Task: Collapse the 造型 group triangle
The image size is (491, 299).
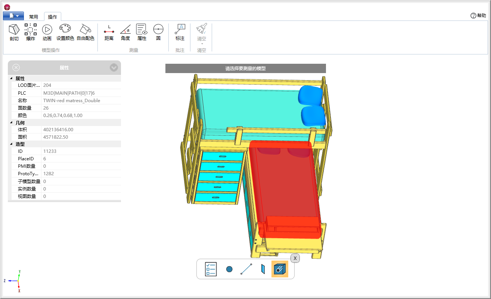Action: 11,144
